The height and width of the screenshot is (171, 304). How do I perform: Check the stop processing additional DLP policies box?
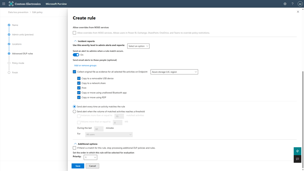point(75,148)
